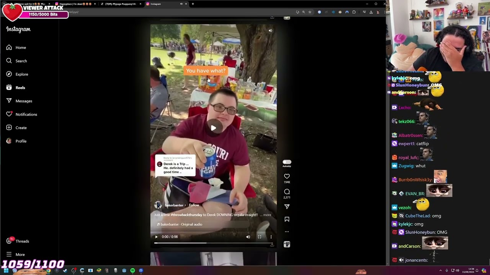Click the next reel preview below

coord(213,259)
